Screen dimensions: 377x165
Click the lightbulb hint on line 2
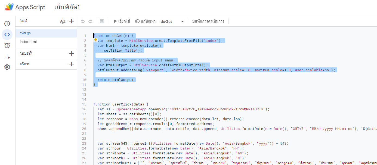point(95,40)
